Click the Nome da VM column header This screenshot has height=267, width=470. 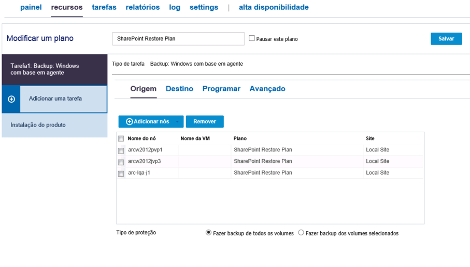[195, 138]
